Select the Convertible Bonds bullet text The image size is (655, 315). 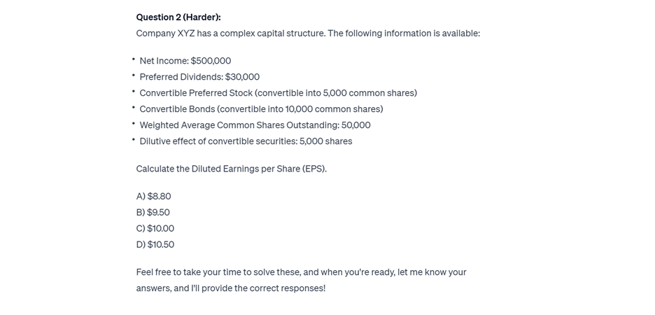click(261, 109)
